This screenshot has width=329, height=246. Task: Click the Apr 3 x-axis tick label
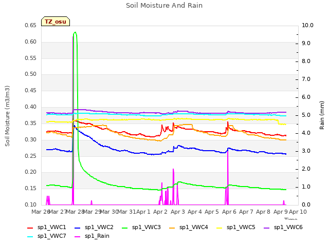click(x=178, y=212)
